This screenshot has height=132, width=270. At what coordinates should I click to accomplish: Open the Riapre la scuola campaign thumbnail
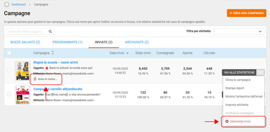click(22, 71)
